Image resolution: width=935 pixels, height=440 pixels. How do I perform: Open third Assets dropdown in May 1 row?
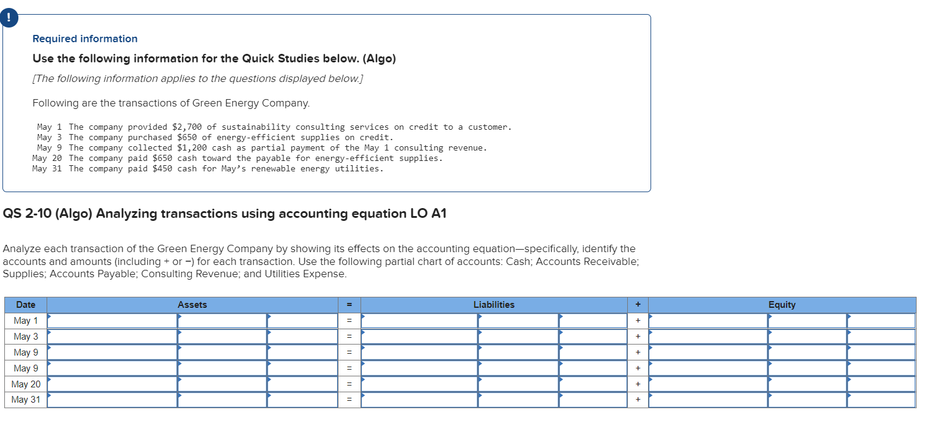coord(302,321)
